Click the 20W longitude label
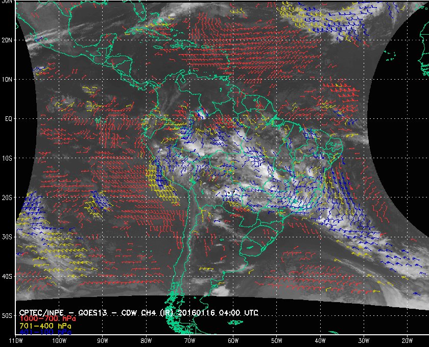 [x=407, y=340]
